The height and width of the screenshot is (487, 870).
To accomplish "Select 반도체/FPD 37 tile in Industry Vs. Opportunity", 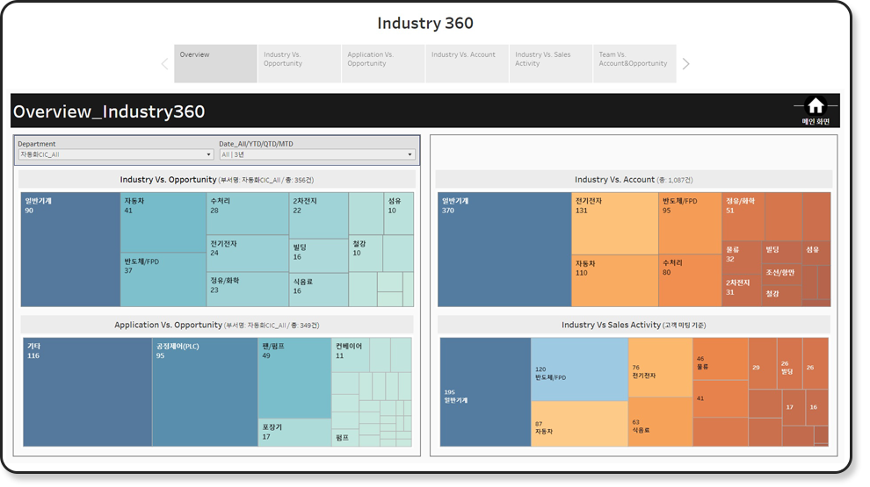I will coord(163,280).
